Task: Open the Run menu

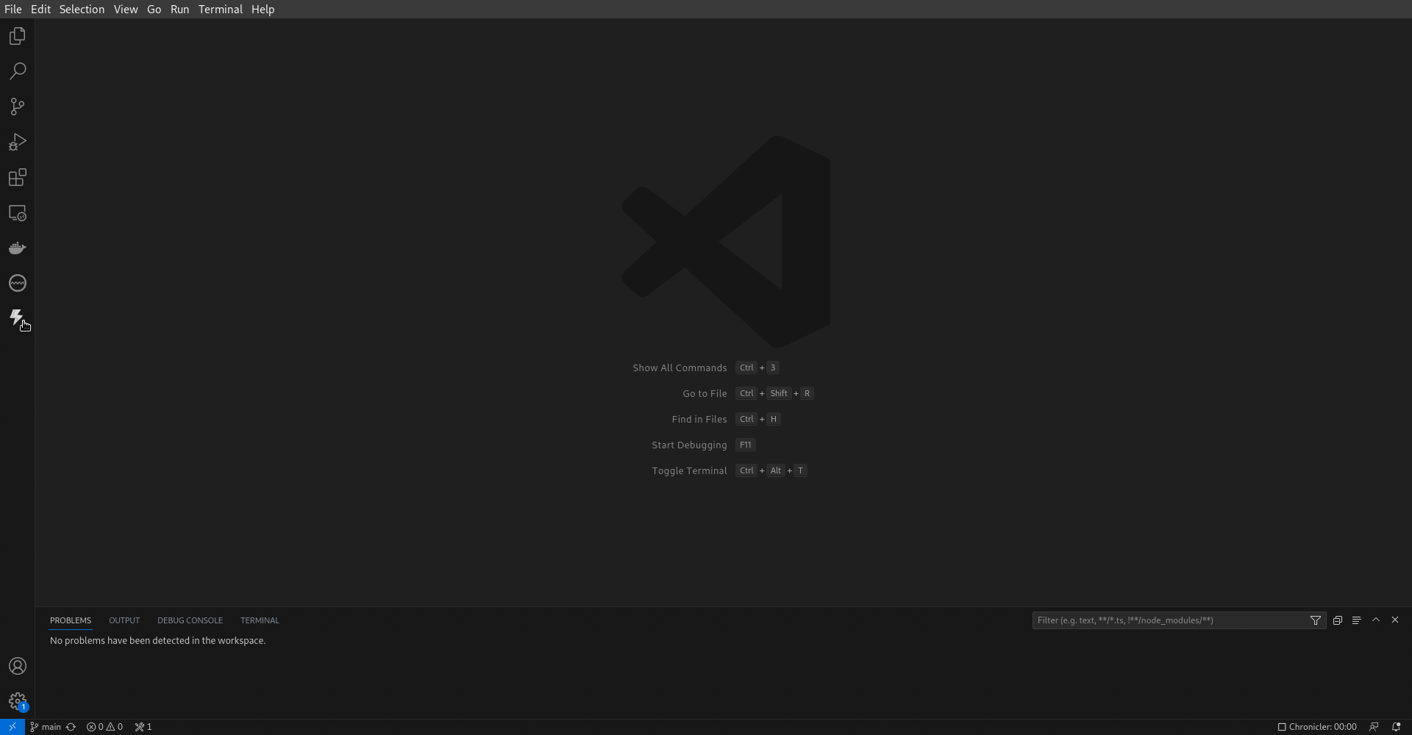Action: click(179, 10)
